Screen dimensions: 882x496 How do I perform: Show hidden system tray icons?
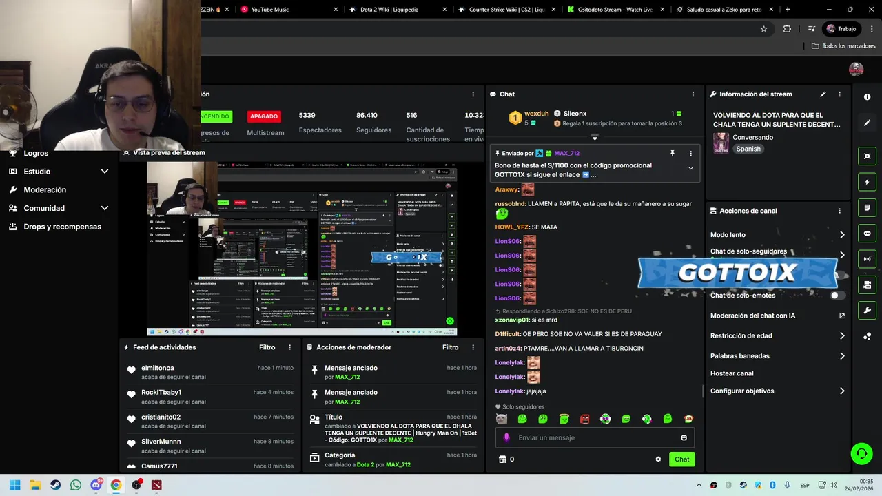click(699, 485)
